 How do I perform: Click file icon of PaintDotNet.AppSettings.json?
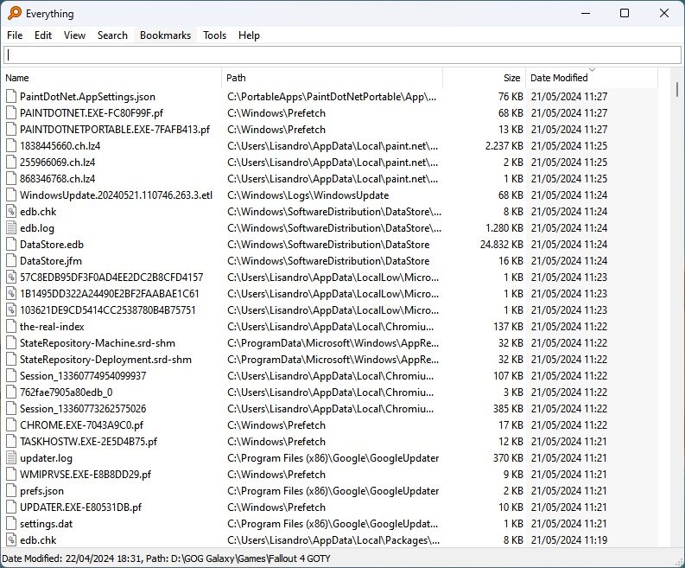[11, 97]
